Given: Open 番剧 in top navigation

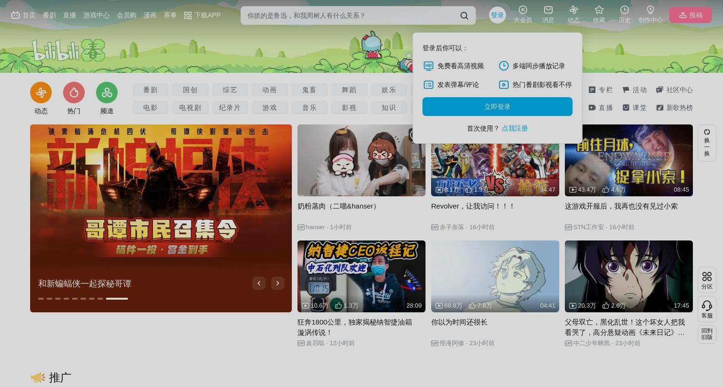Looking at the screenshot, I should (x=49, y=15).
